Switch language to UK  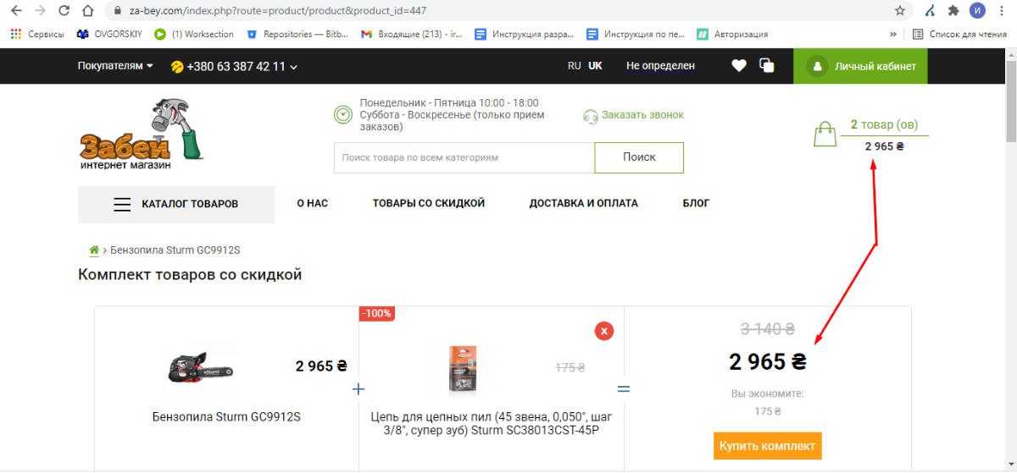coord(595,65)
